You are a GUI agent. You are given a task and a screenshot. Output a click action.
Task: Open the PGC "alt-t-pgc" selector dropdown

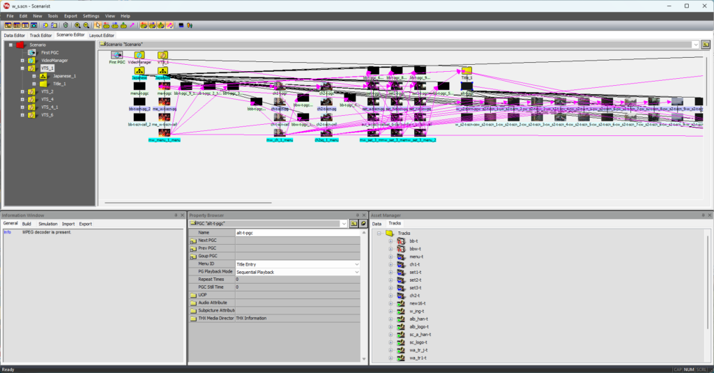coord(343,224)
